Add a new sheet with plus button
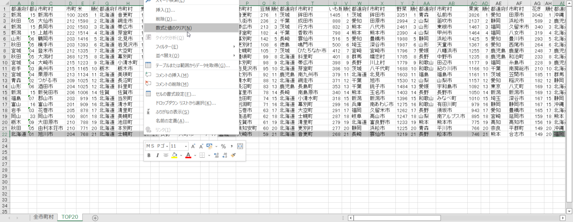Viewport: 573px width, 222px height. point(95,218)
